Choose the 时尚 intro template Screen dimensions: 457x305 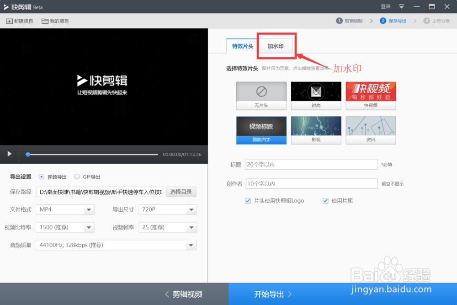point(316,96)
